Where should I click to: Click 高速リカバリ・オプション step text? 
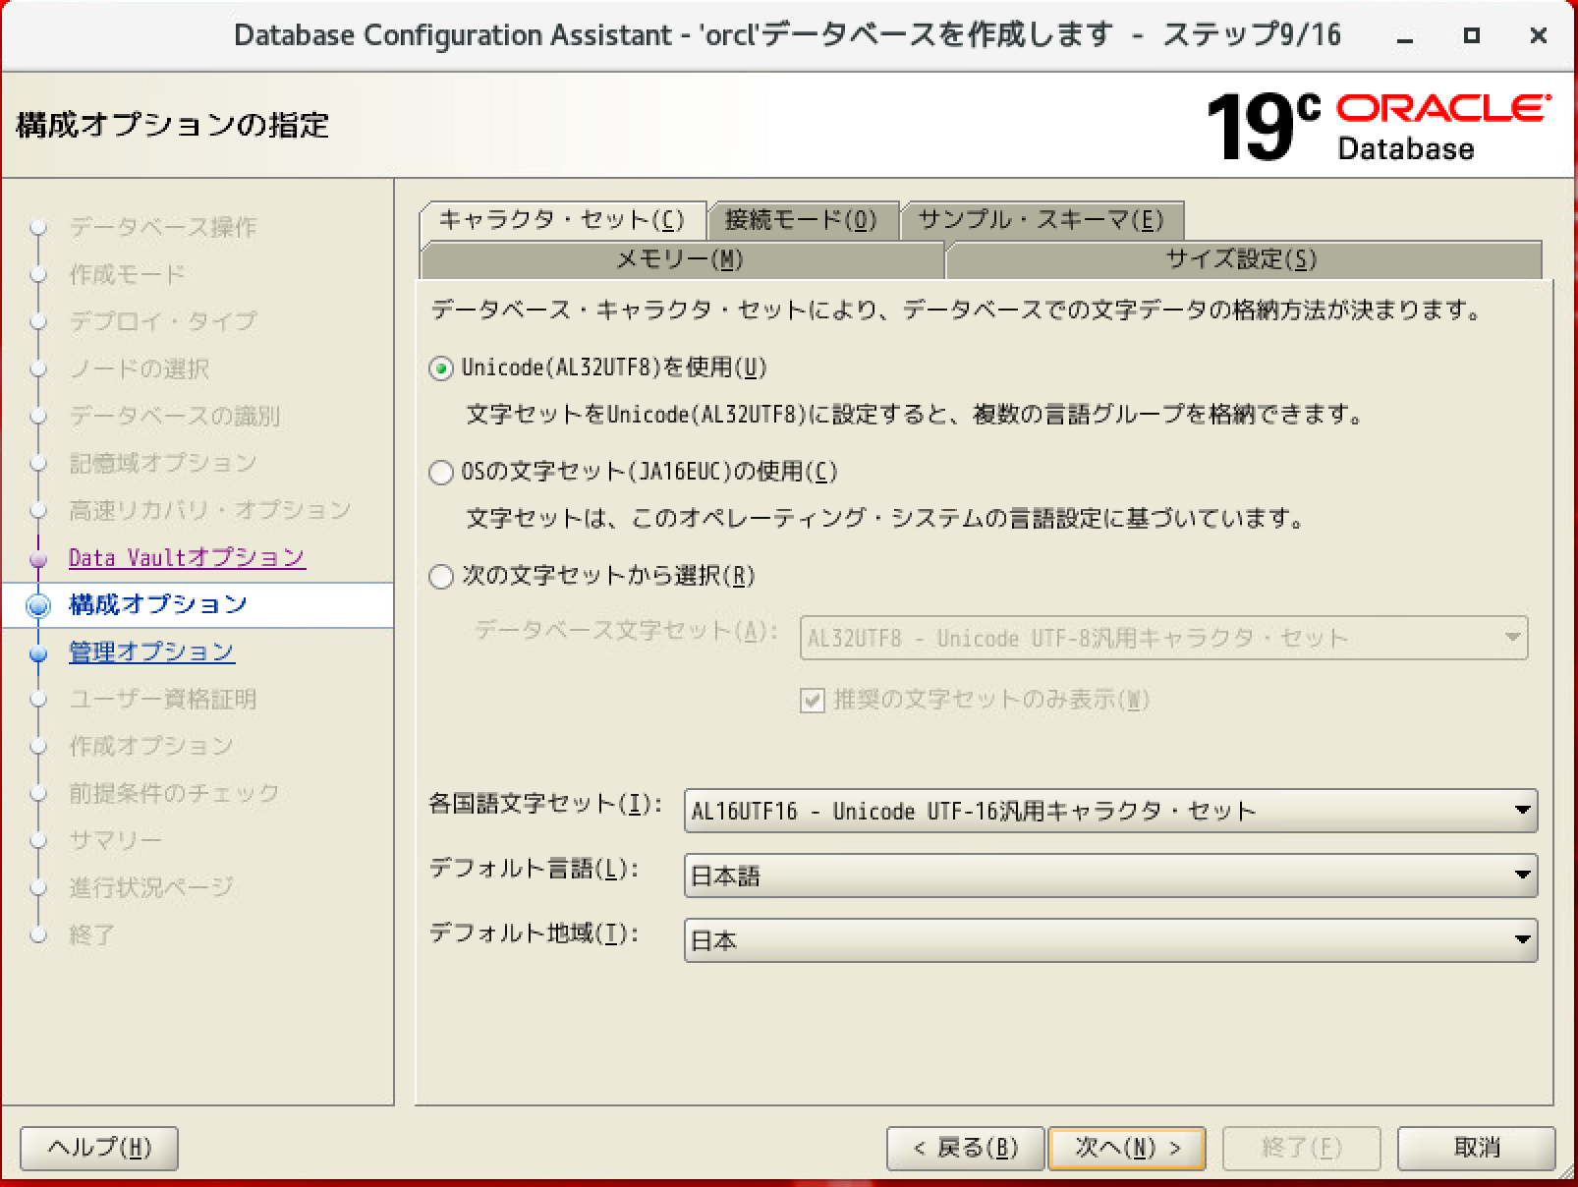pos(210,510)
